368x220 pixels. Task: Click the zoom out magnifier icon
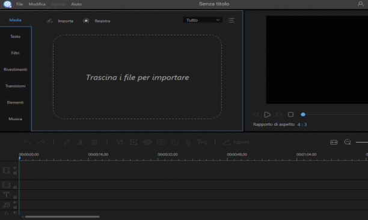[x=348, y=142]
